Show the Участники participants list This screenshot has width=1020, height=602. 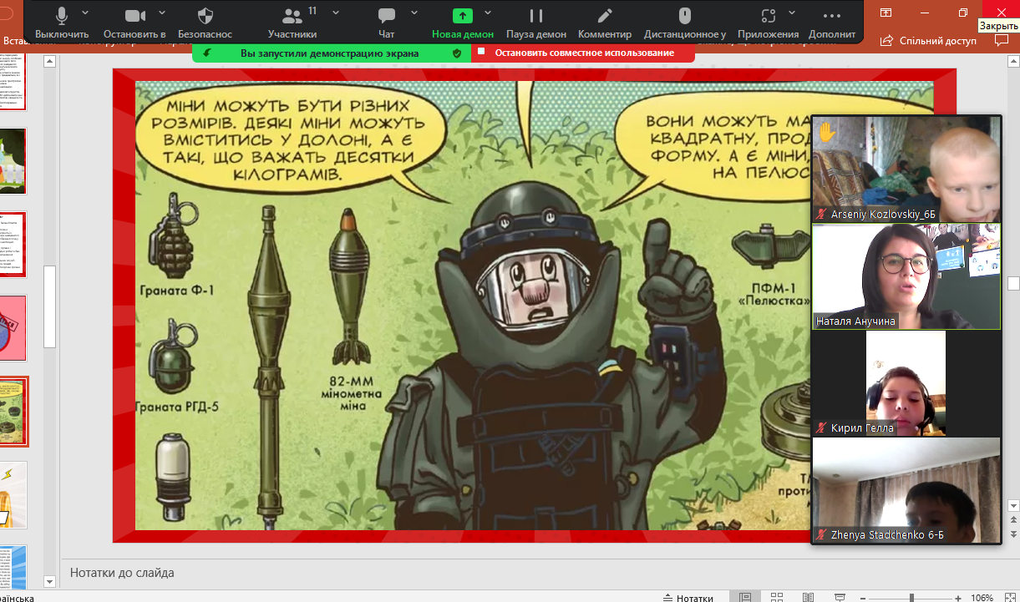292,23
